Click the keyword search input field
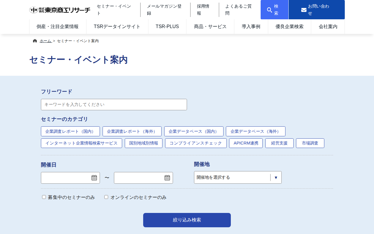This screenshot has width=374, height=234. [x=114, y=104]
